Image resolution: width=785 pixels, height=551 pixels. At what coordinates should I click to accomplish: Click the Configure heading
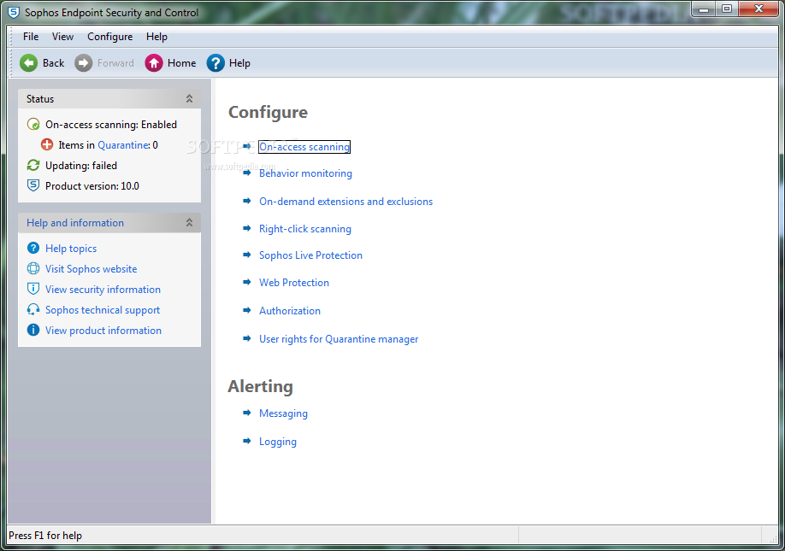click(x=268, y=112)
